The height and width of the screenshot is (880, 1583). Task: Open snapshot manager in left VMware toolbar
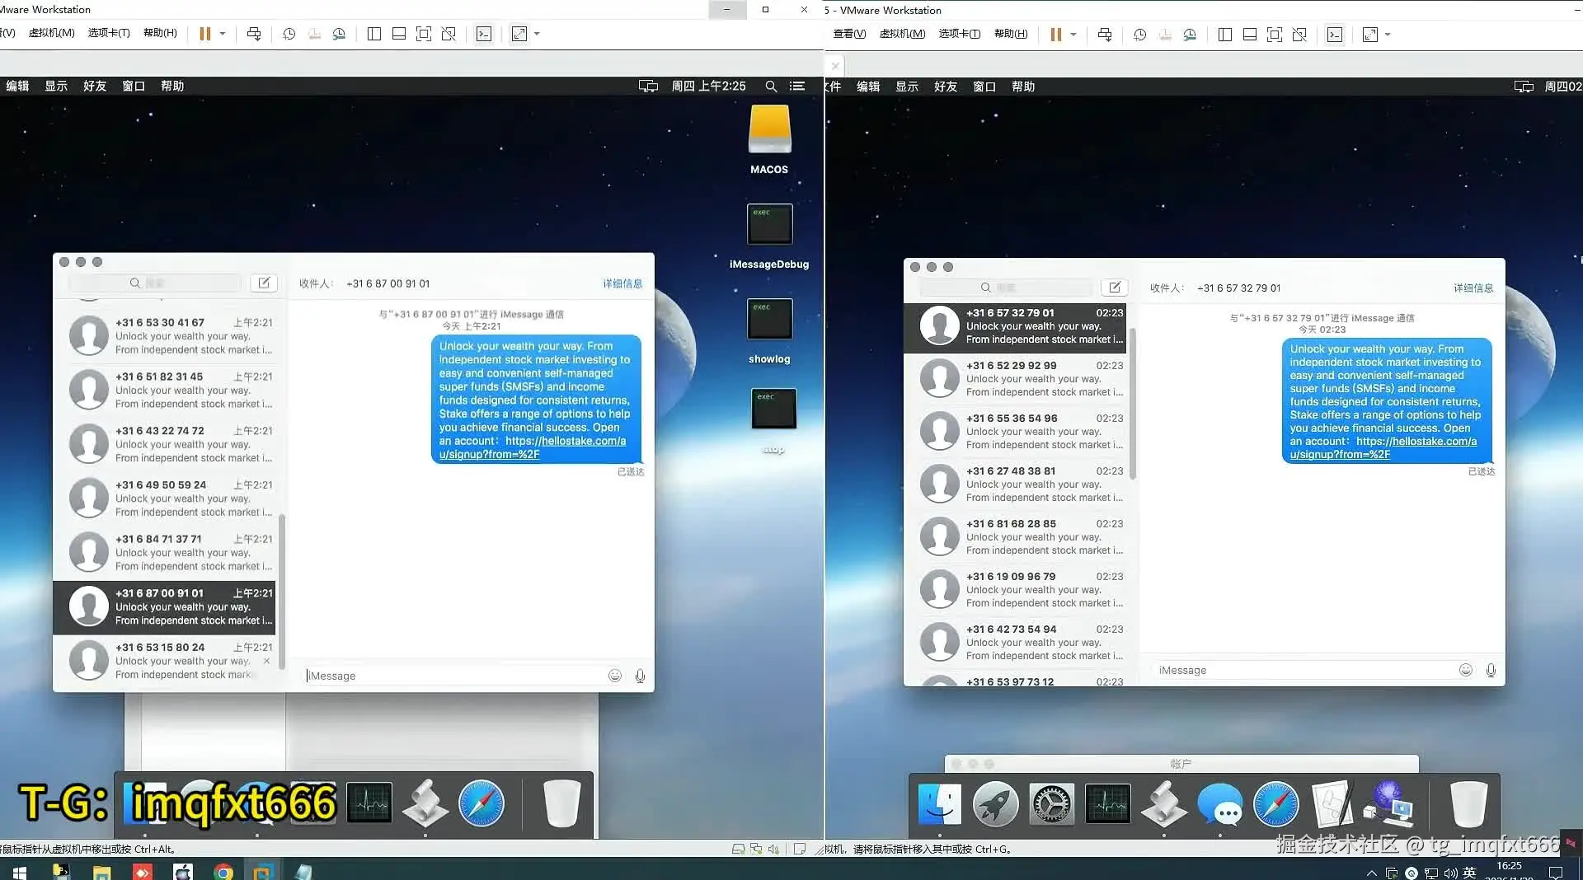(339, 34)
